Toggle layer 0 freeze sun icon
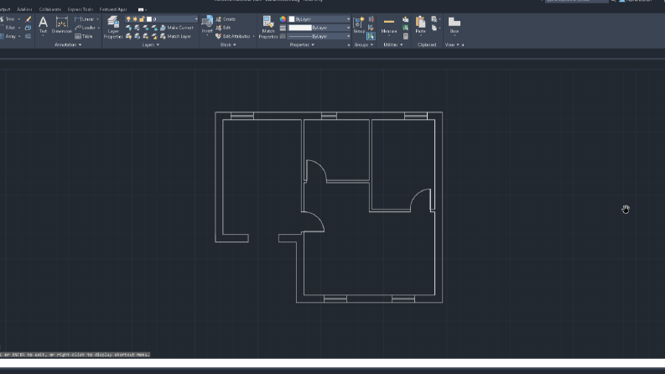This screenshot has width=665, height=374. tap(135, 19)
